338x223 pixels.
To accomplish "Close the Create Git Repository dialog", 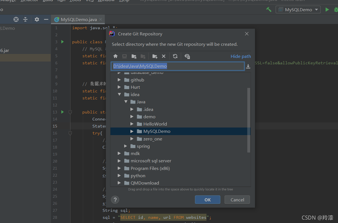I will (x=247, y=34).
